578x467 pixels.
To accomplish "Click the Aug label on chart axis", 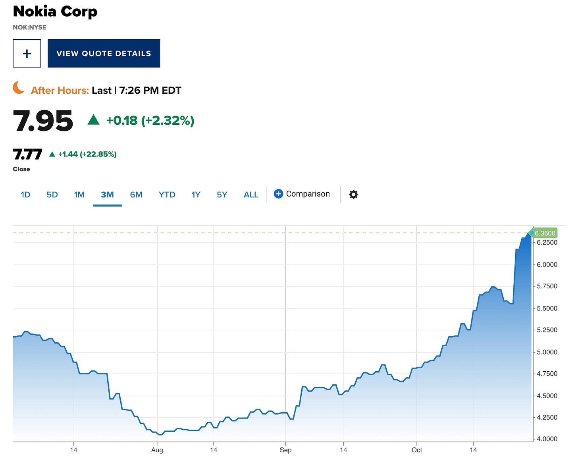I will (x=157, y=450).
